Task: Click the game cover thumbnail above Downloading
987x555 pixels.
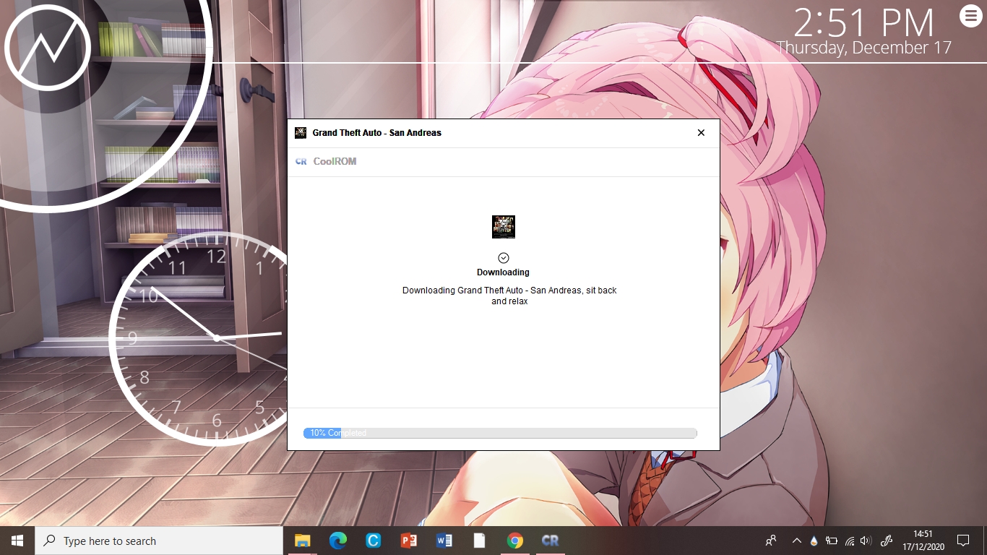Action: coord(504,227)
